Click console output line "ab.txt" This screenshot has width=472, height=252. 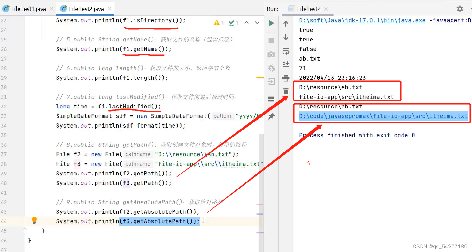(x=309, y=59)
